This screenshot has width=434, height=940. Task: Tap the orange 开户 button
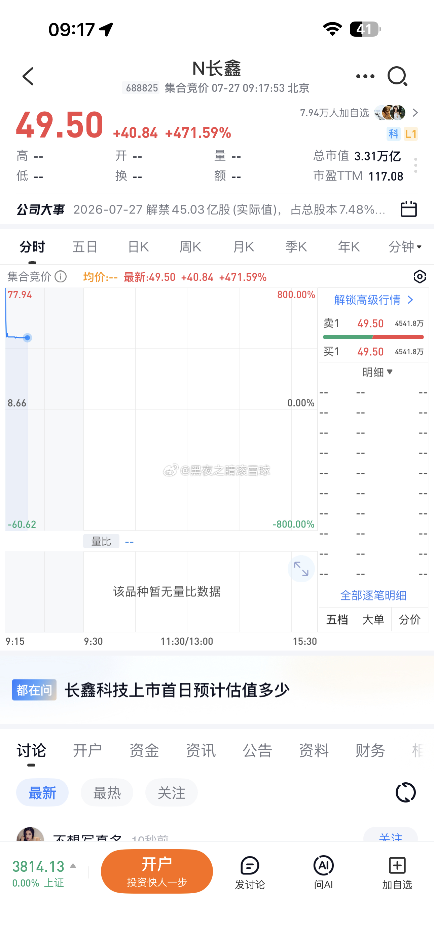pos(157,871)
